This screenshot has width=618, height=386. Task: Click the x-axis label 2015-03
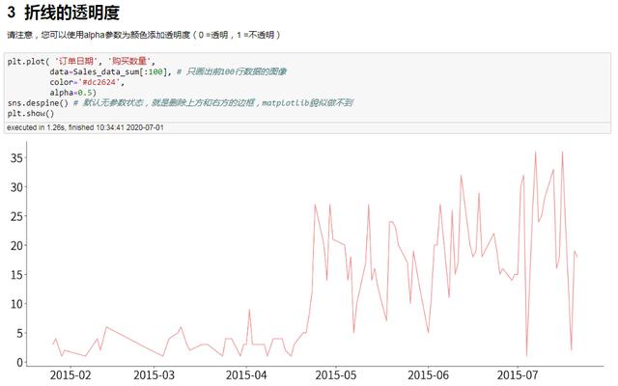154,375
